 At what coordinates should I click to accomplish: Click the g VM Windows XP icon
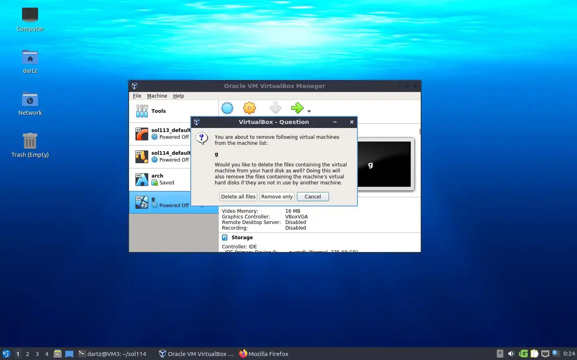pos(142,202)
